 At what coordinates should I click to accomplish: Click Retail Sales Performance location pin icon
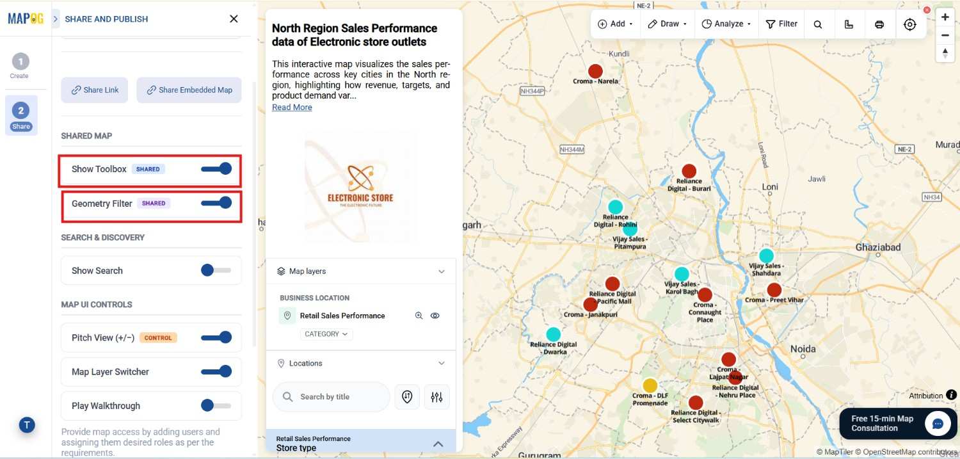point(287,316)
